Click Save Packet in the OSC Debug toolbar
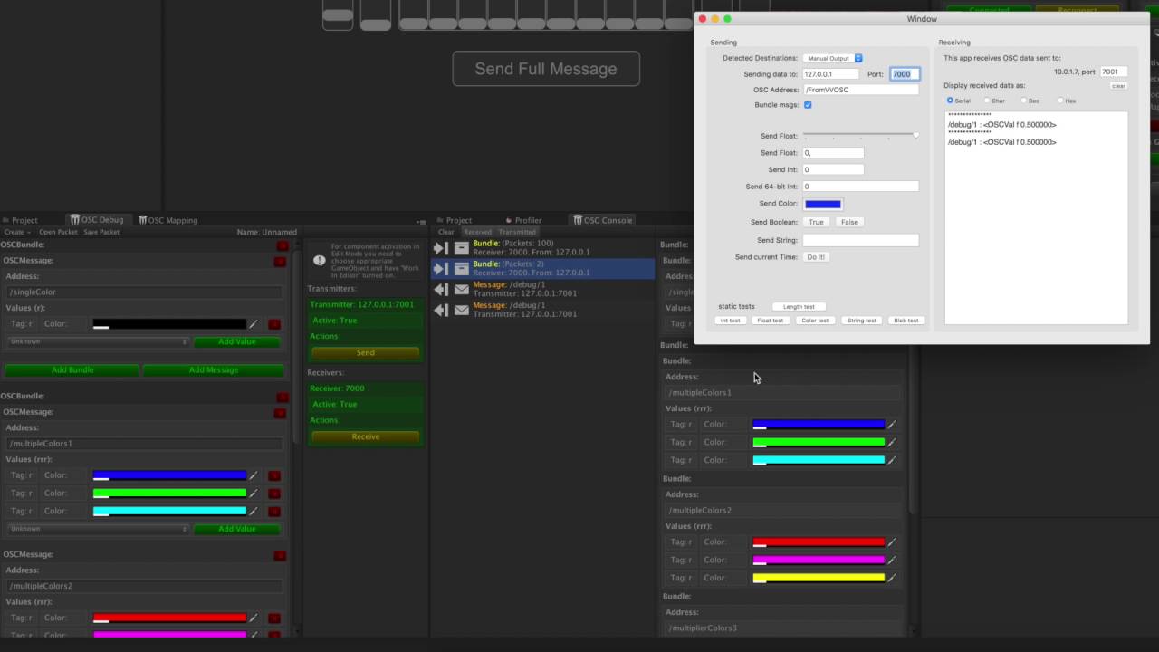 [101, 232]
